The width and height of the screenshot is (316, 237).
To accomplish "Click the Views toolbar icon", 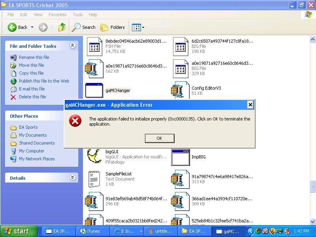I will point(136,27).
